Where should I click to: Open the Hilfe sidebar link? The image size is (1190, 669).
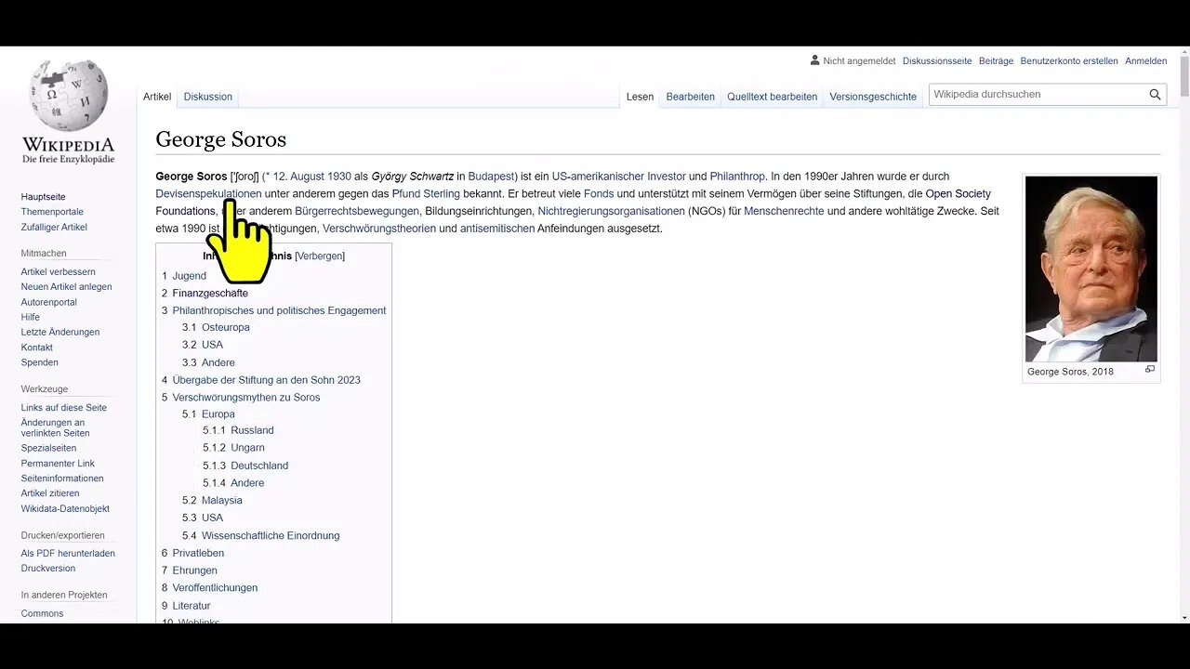coord(31,317)
